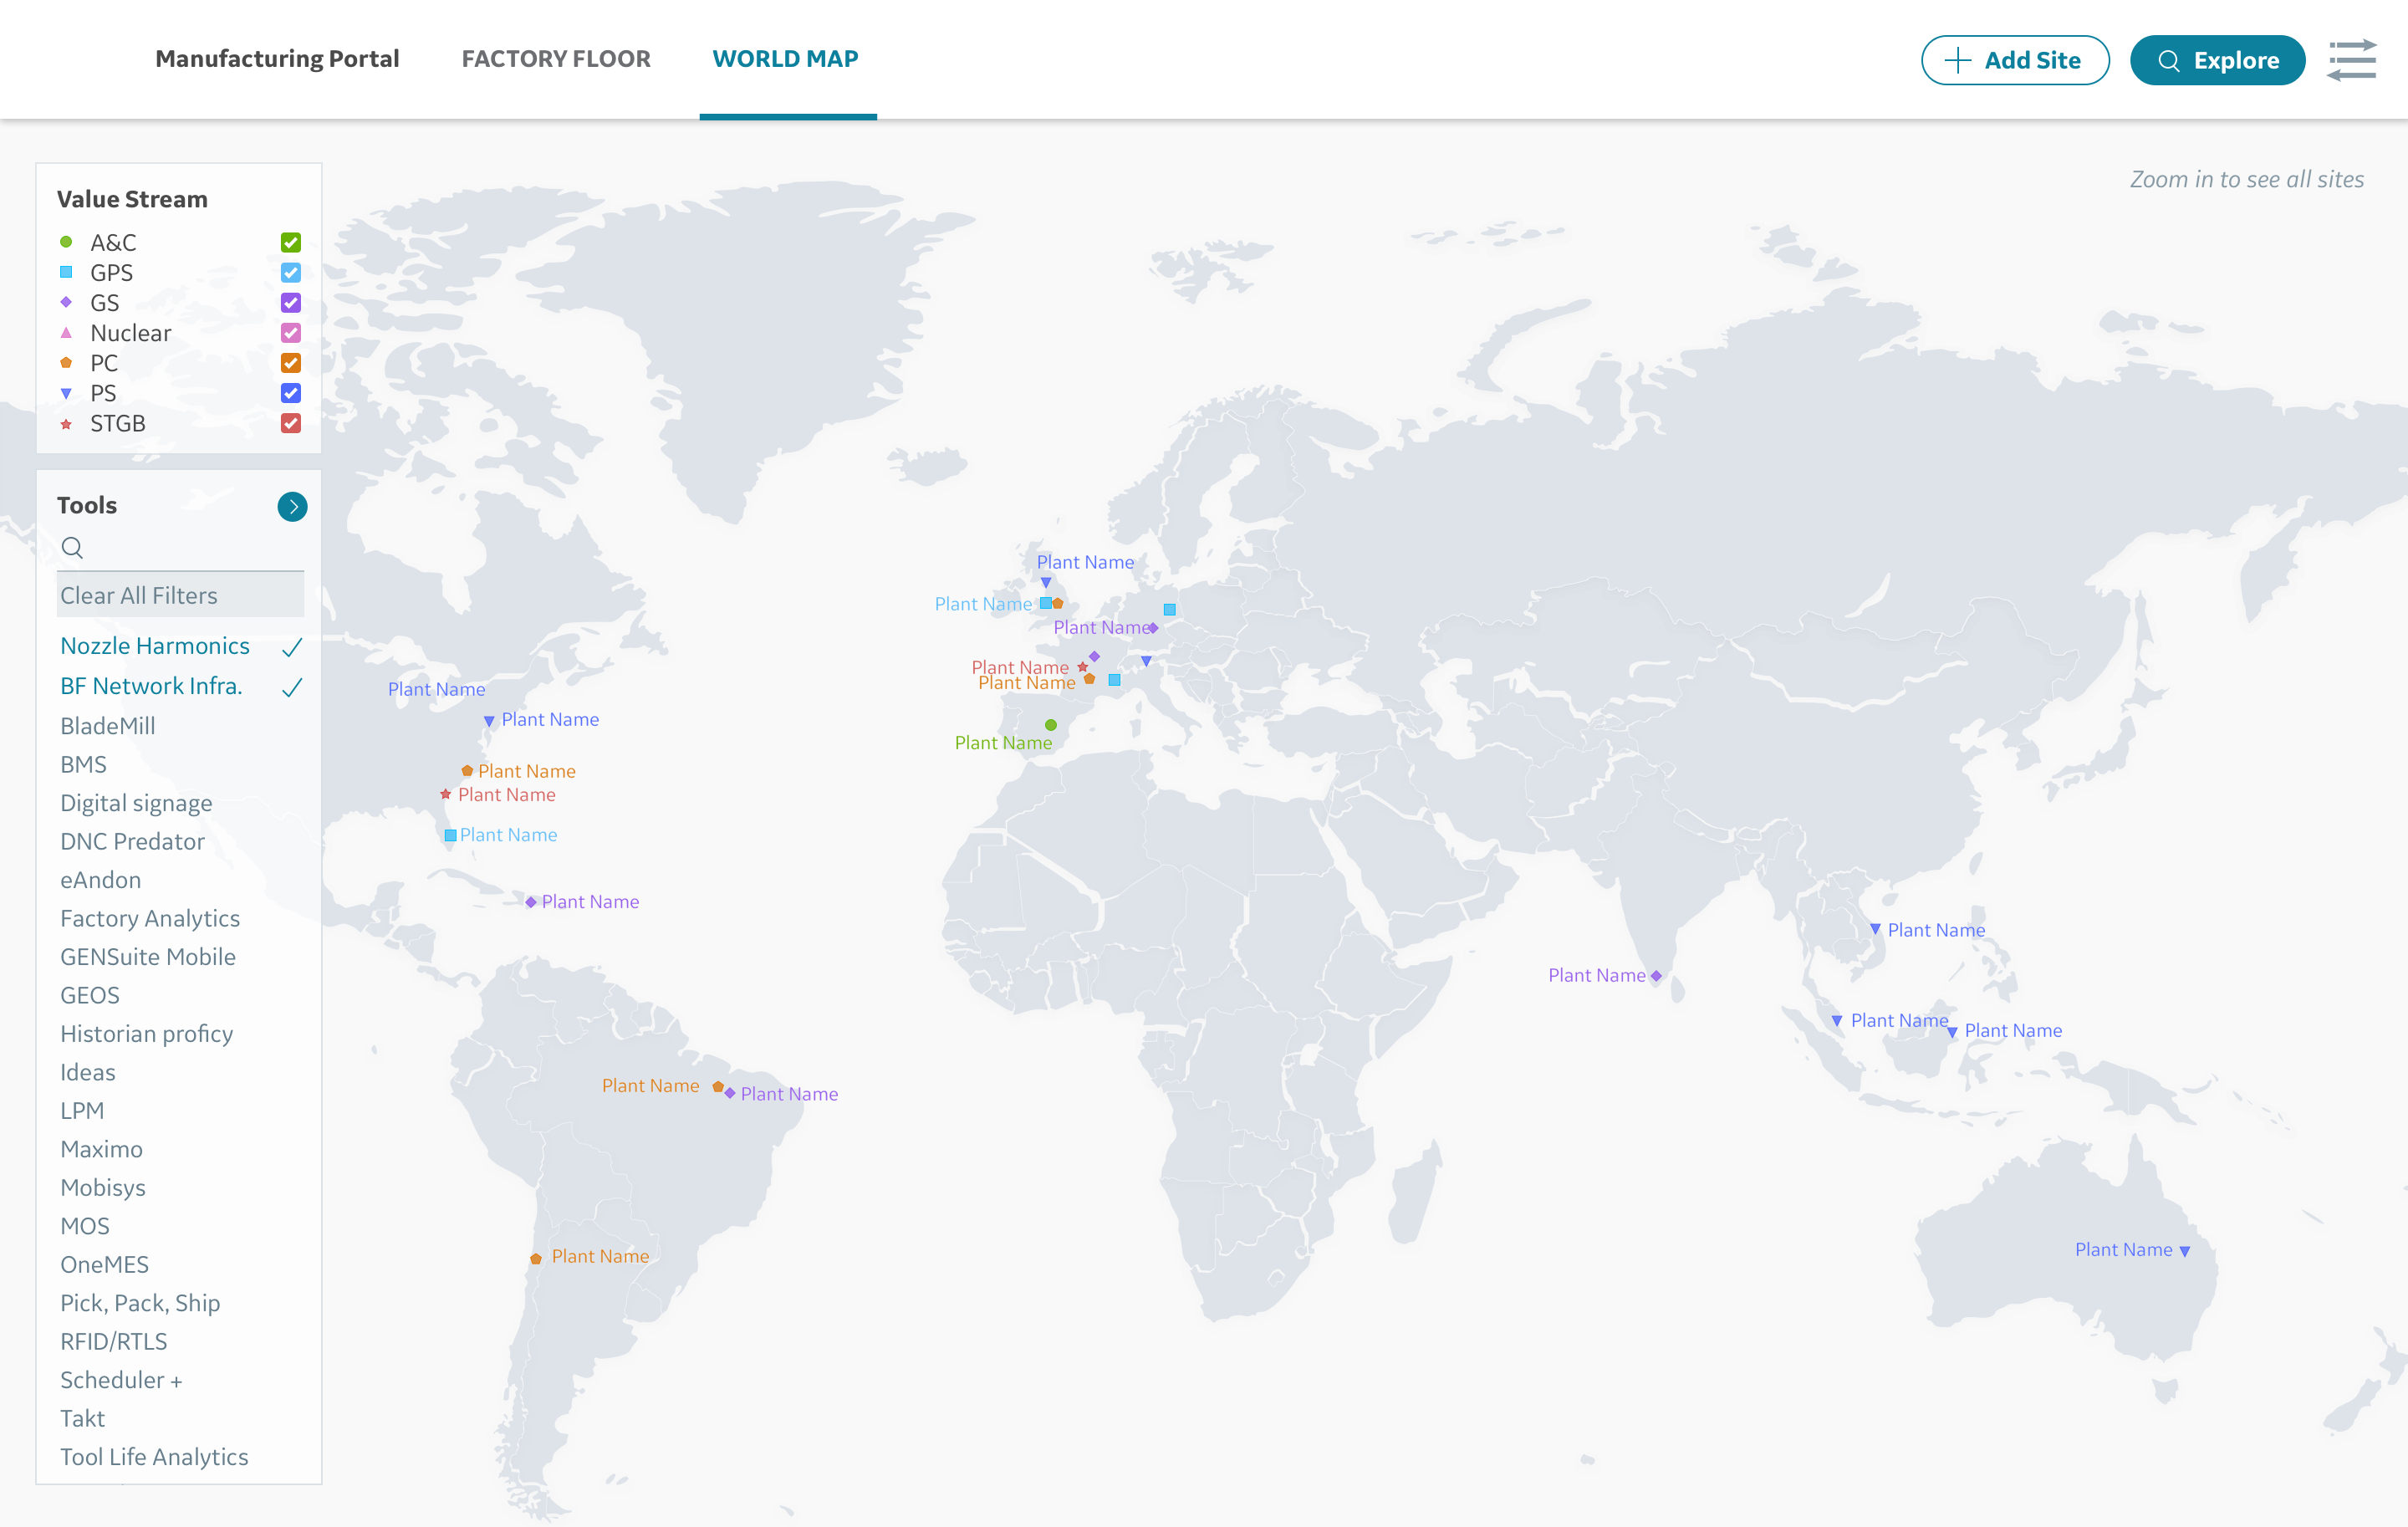Viewport: 2408px width, 1527px height.
Task: Click the blue GPS square marker near Florida
Action: click(450, 835)
